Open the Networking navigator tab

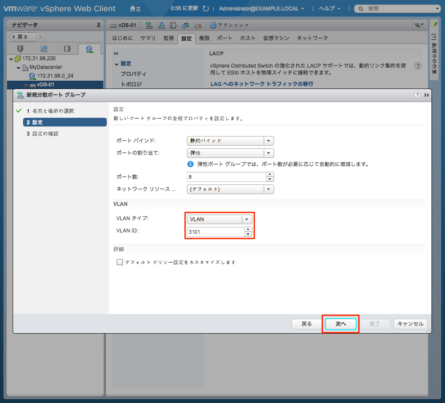tap(89, 49)
